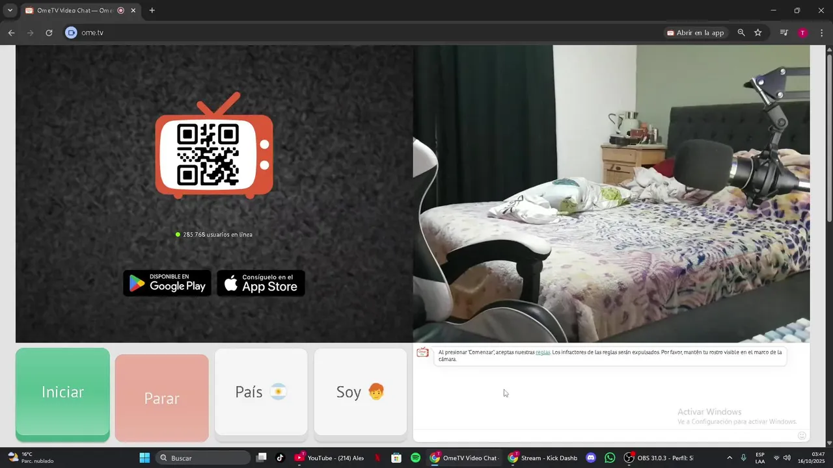833x468 pixels.
Task: Click the App Store download badge
Action: click(261, 283)
